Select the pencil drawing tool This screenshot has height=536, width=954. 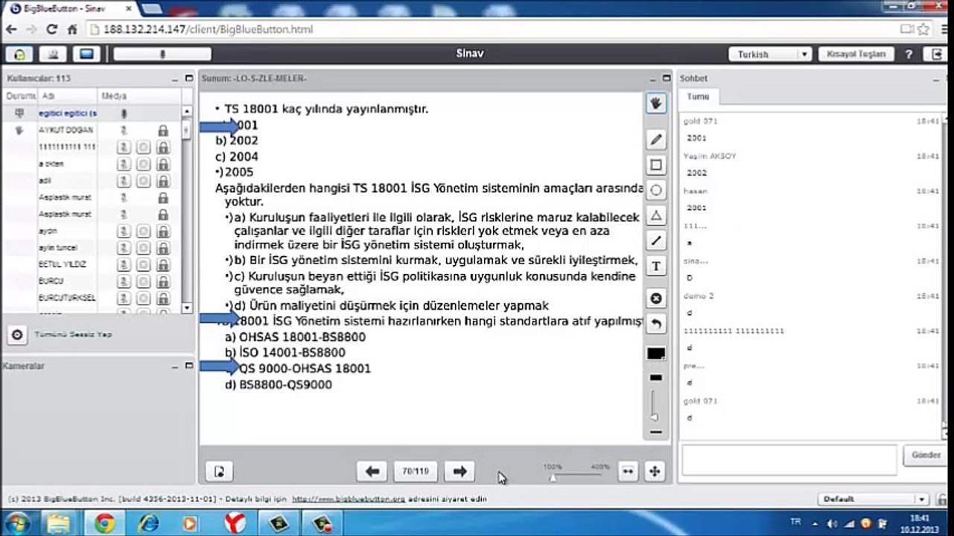click(x=655, y=139)
